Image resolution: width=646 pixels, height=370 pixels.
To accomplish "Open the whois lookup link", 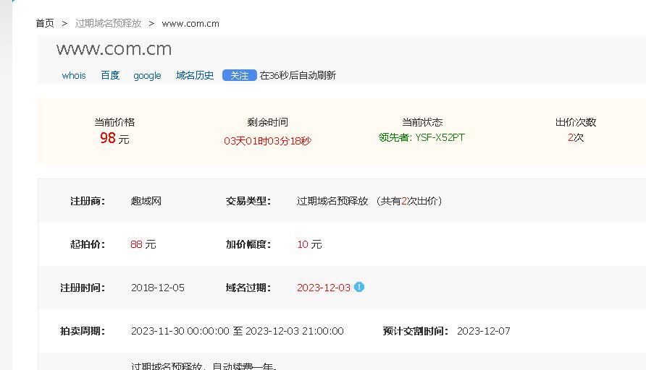I will 74,75.
